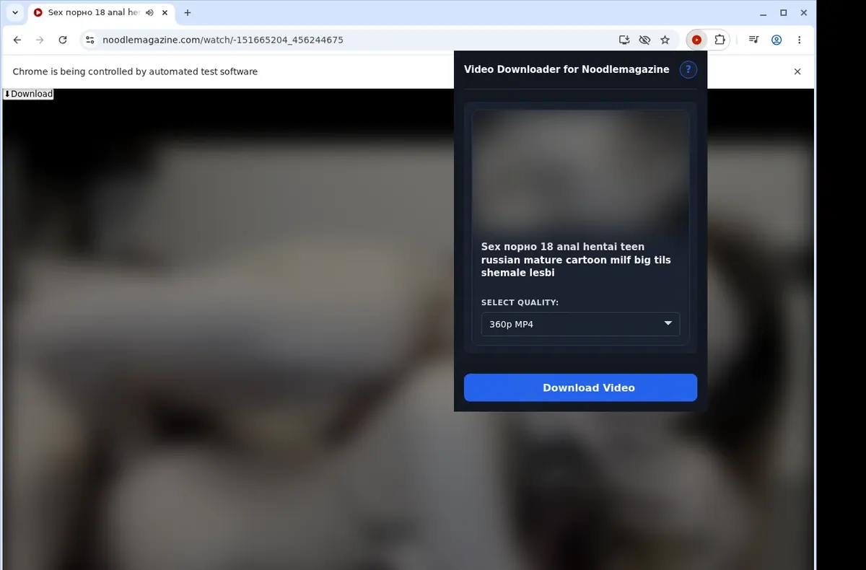Close the current browser tab

coord(165,12)
